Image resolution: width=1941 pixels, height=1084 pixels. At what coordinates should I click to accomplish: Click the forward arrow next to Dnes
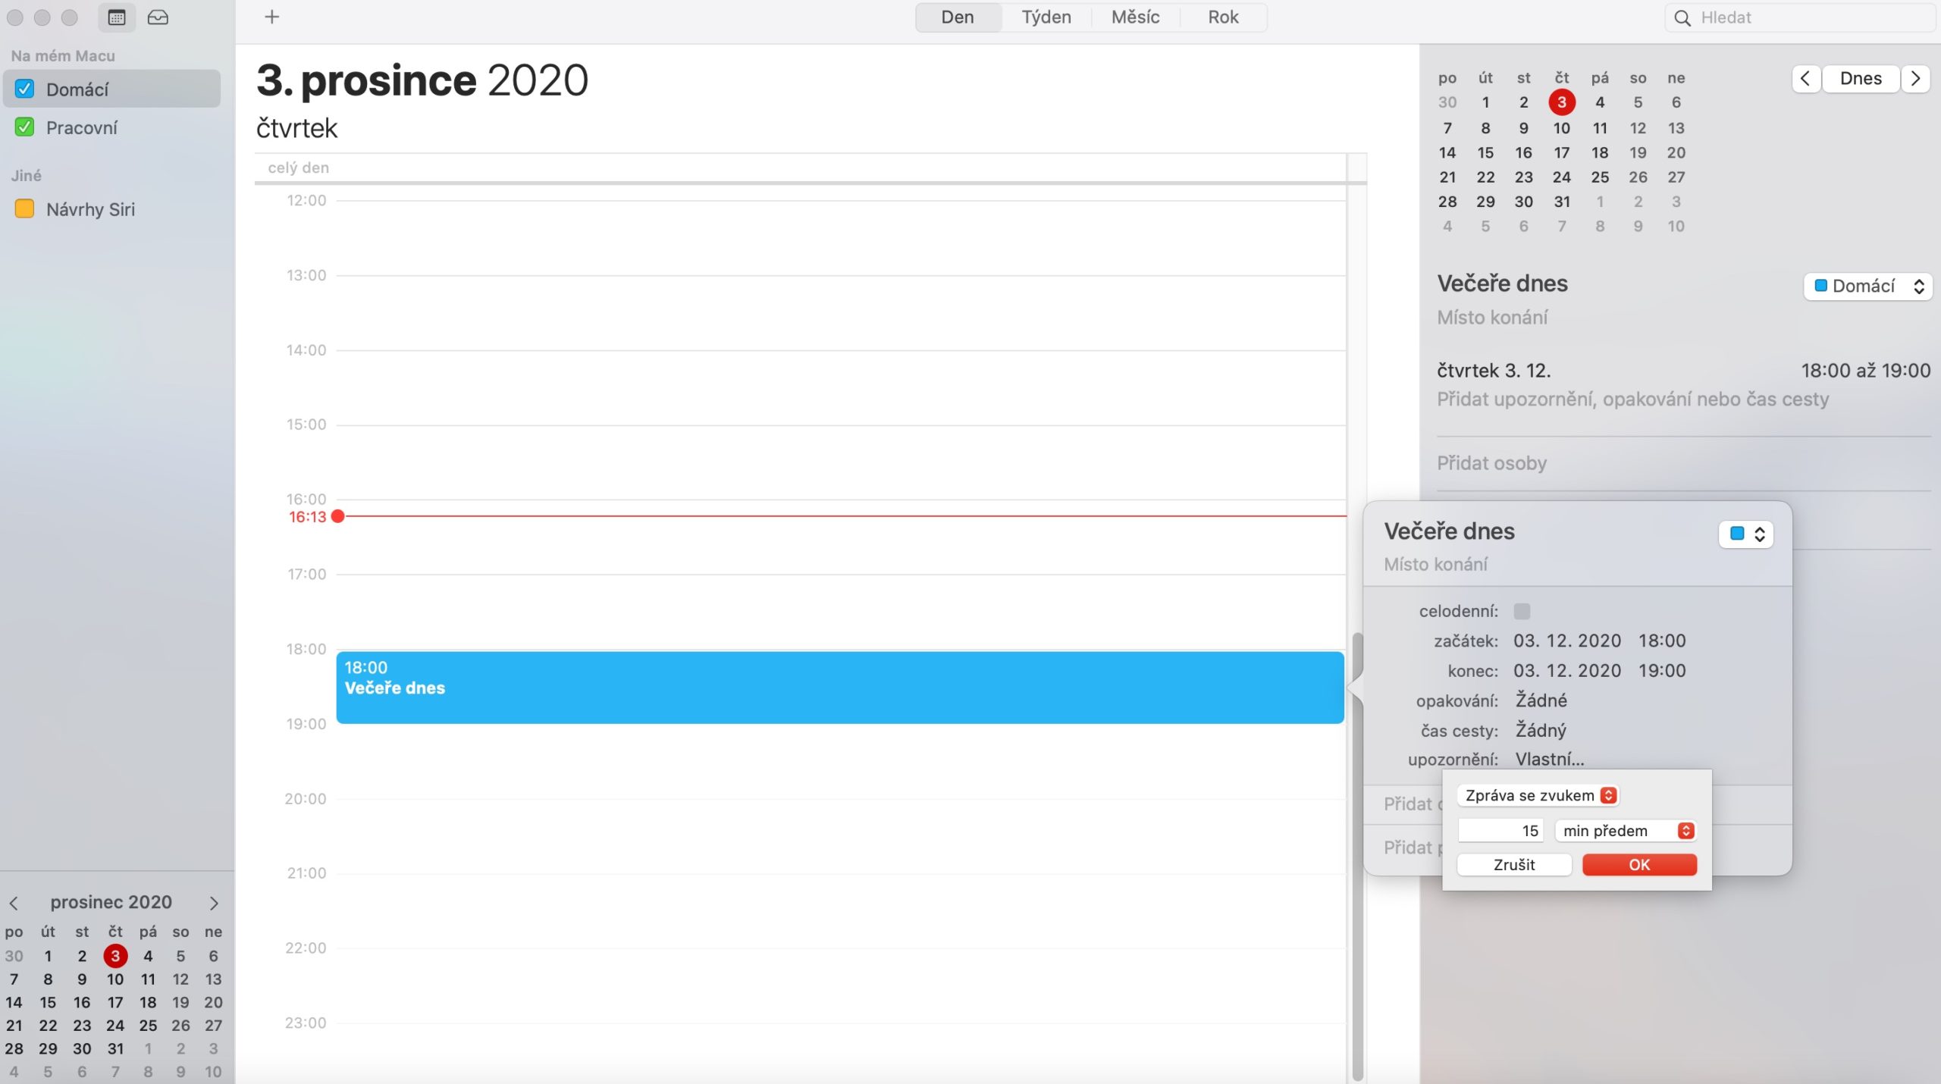[x=1916, y=78]
